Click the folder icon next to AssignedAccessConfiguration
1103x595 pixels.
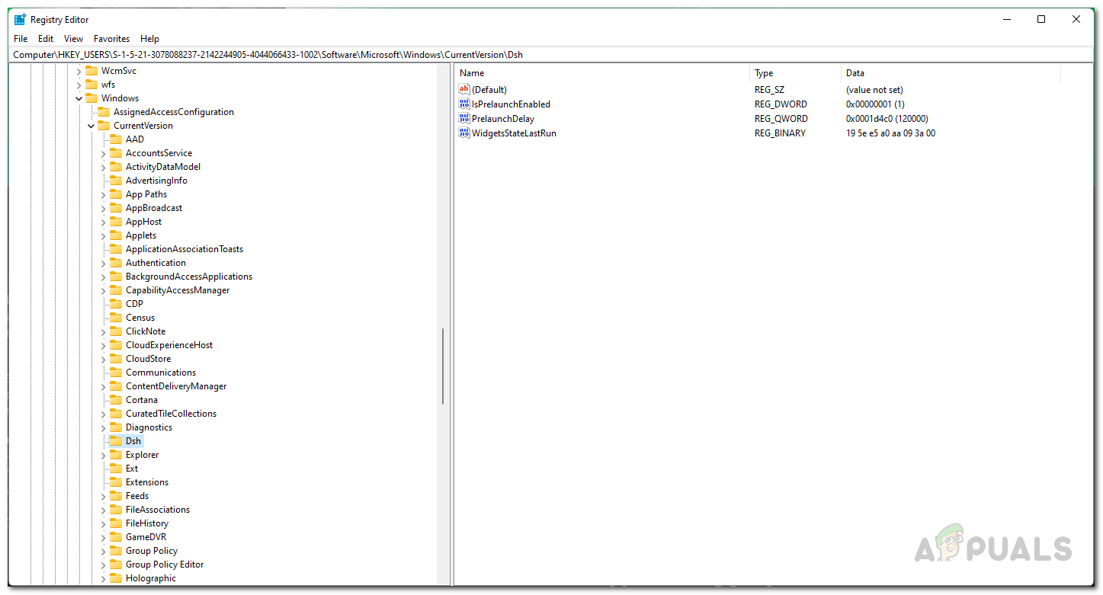tap(104, 112)
